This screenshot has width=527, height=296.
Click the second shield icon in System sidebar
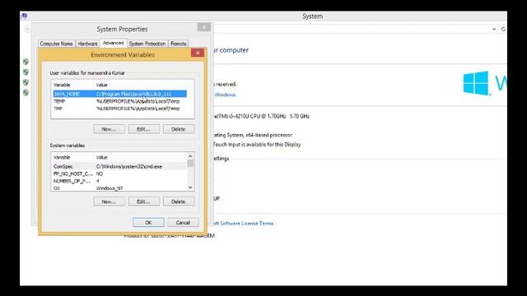(26, 72)
